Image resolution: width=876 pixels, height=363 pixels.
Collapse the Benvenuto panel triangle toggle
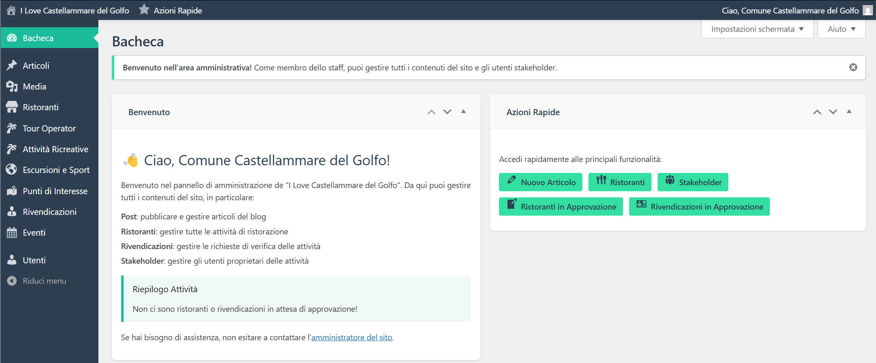click(463, 112)
